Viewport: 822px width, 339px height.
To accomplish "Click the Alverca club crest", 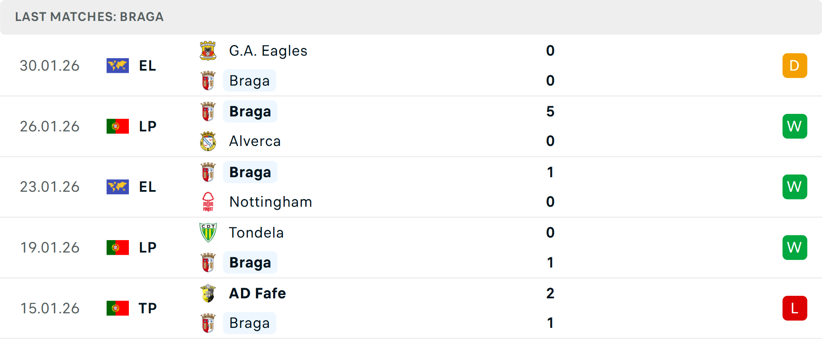I will pyautogui.click(x=208, y=141).
